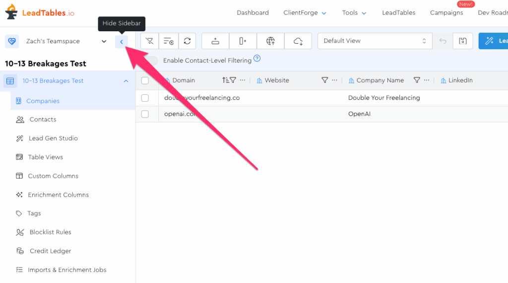Click the help icon beside Contact-Level Filtering

click(x=257, y=59)
